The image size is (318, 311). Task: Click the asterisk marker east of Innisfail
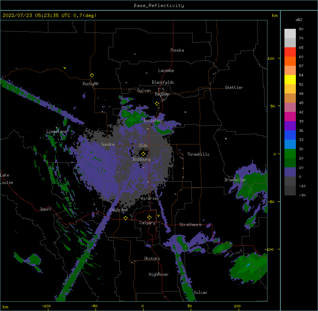click(185, 112)
